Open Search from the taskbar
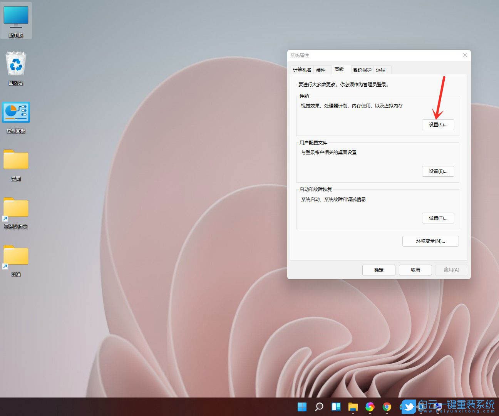 click(319, 406)
